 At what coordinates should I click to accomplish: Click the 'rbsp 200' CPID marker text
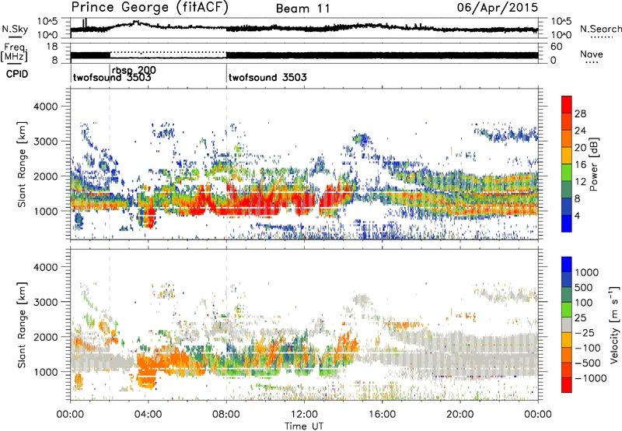134,70
